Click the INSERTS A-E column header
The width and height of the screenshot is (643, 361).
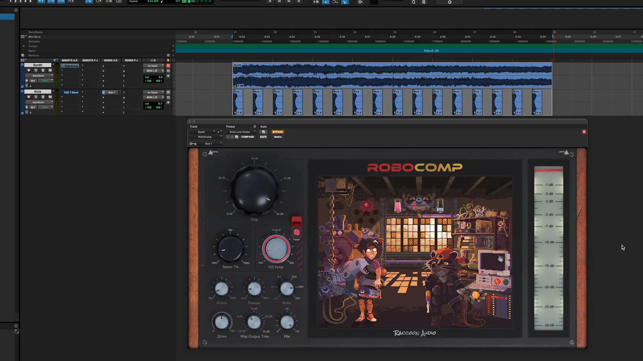click(69, 61)
